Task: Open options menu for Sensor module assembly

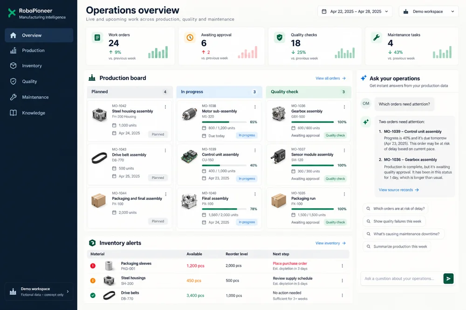Action: coord(344,151)
